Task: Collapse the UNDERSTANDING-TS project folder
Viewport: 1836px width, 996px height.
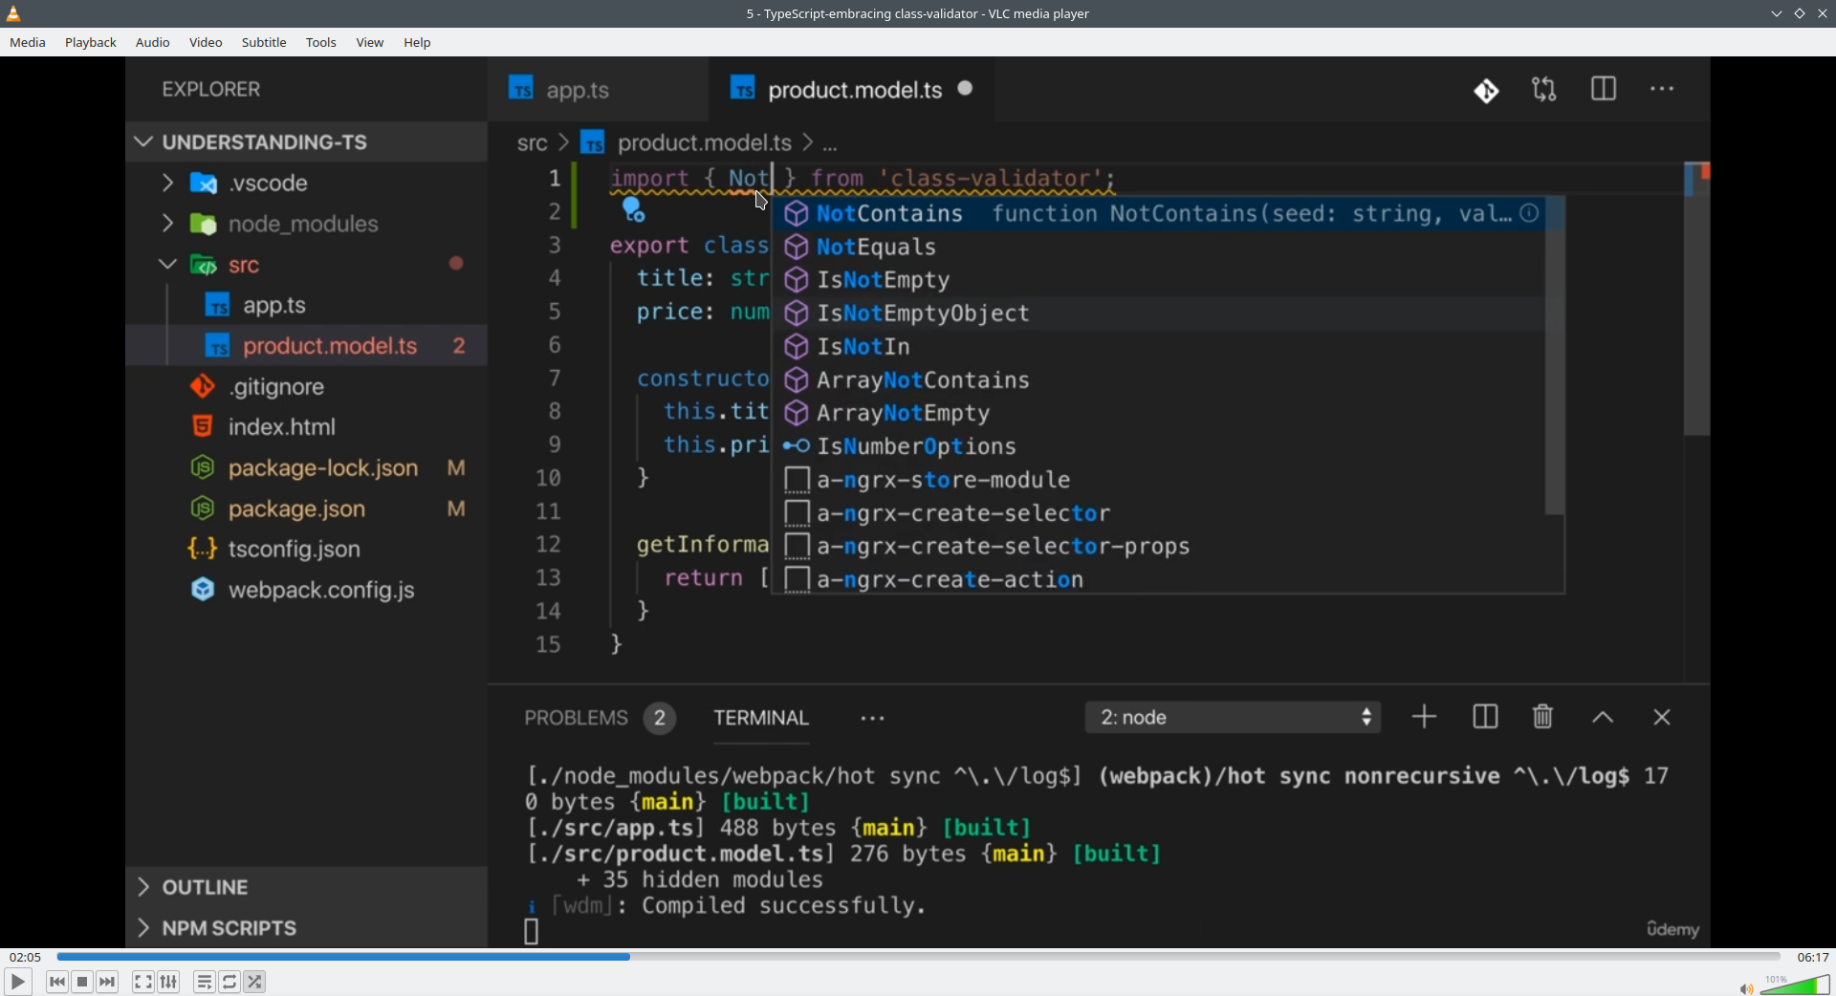Action: 306,142
